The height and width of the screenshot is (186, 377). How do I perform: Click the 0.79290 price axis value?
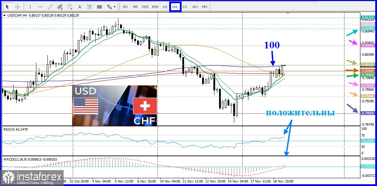tap(367, 101)
